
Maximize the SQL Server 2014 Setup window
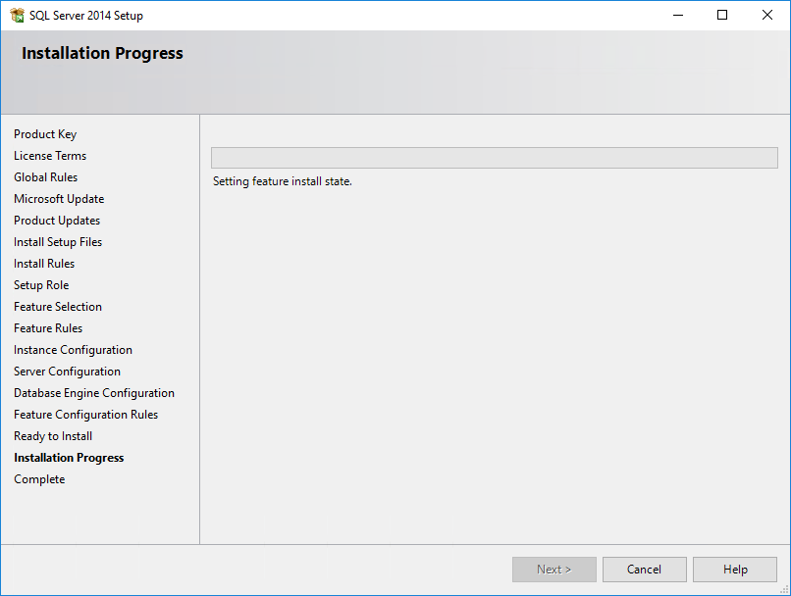[x=722, y=15]
